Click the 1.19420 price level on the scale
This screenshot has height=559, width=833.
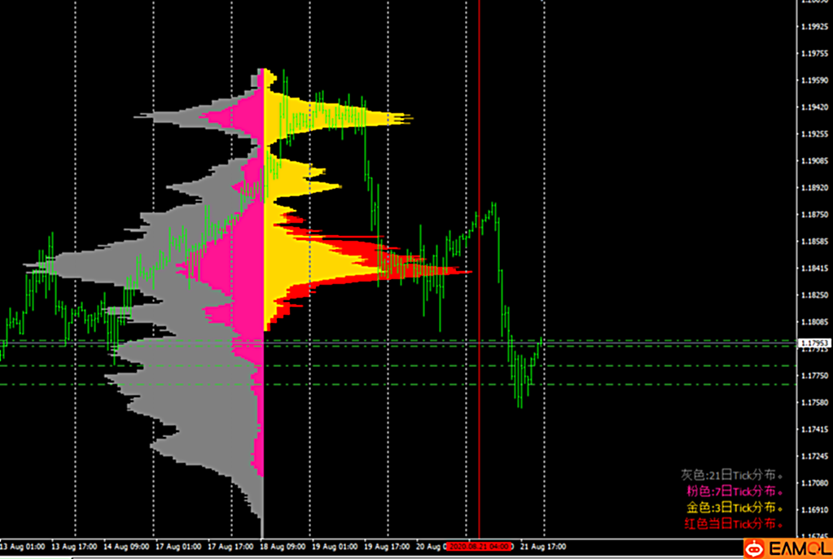[x=813, y=107]
